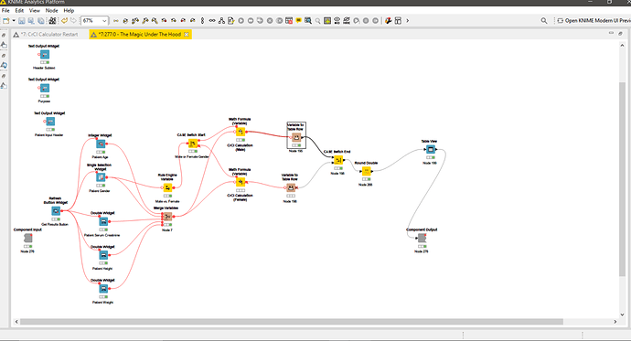Show hidden toolbar items via chevron
This screenshot has height=341, width=631.
pyautogui.click(x=407, y=20)
